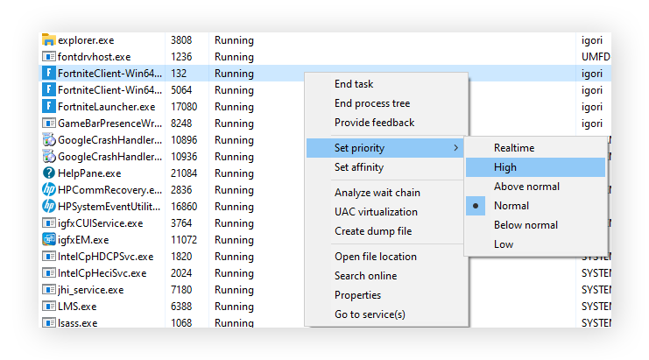Open Properties from the context menu
The height and width of the screenshot is (360, 649).
click(357, 295)
